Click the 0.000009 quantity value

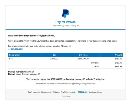point(54,59)
